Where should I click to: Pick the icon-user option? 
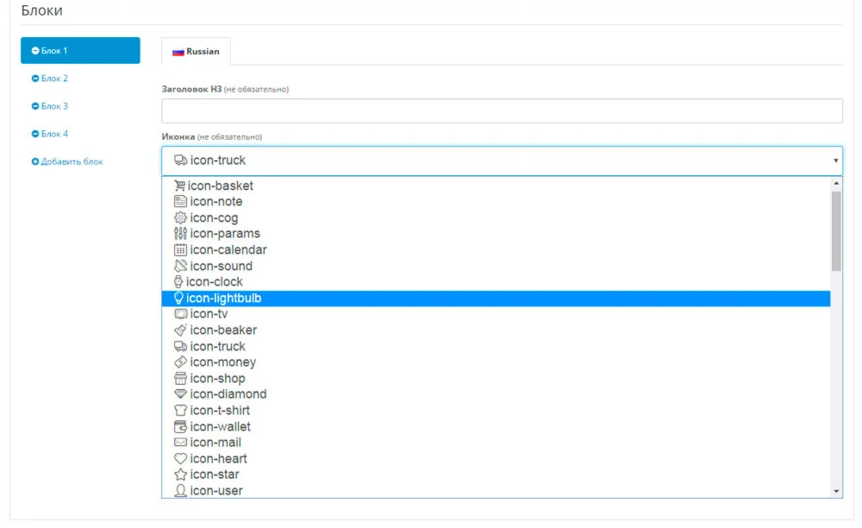coord(209,491)
